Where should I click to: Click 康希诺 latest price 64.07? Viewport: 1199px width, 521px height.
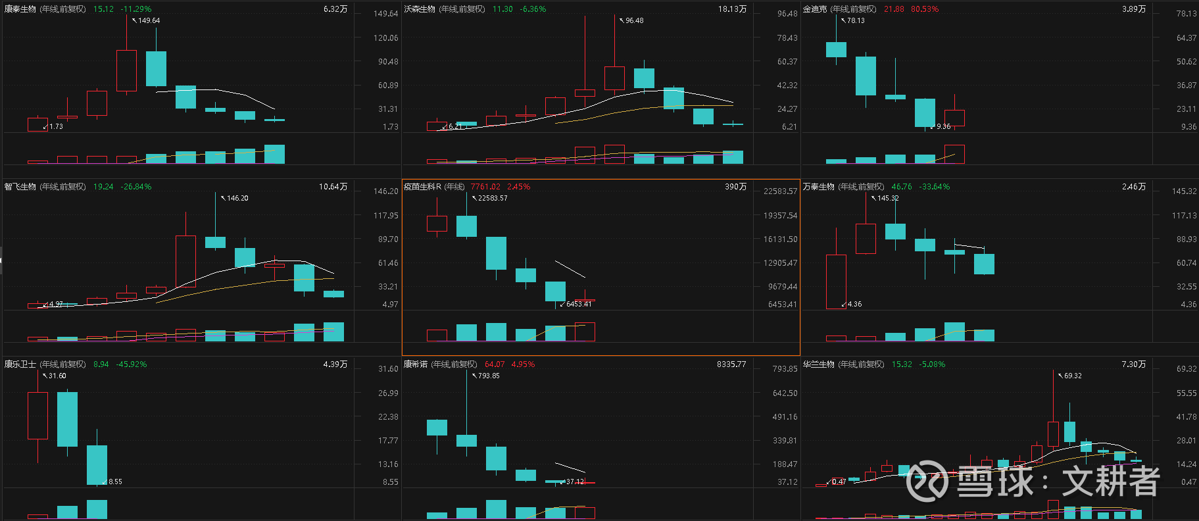tap(495, 364)
